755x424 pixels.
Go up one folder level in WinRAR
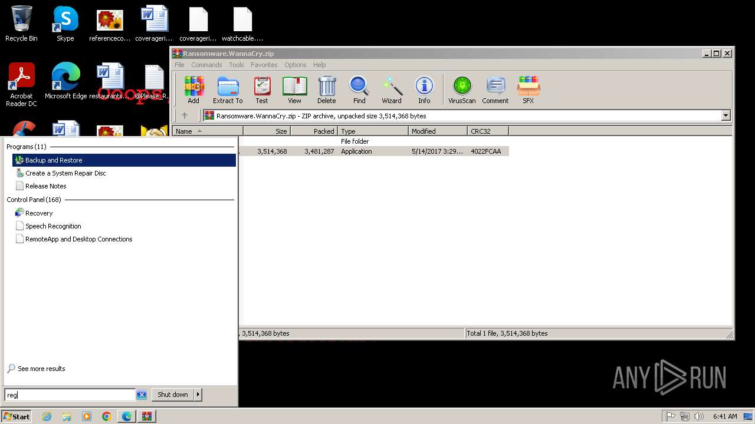(185, 116)
